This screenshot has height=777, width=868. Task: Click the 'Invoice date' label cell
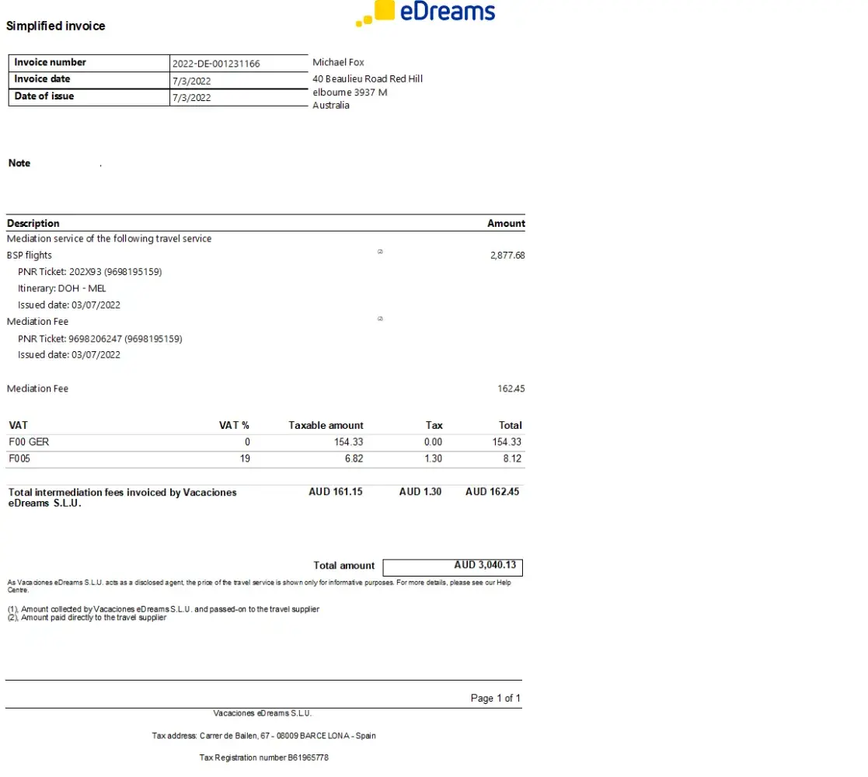89,80
